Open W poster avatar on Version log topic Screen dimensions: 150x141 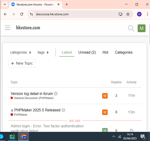click(105, 96)
